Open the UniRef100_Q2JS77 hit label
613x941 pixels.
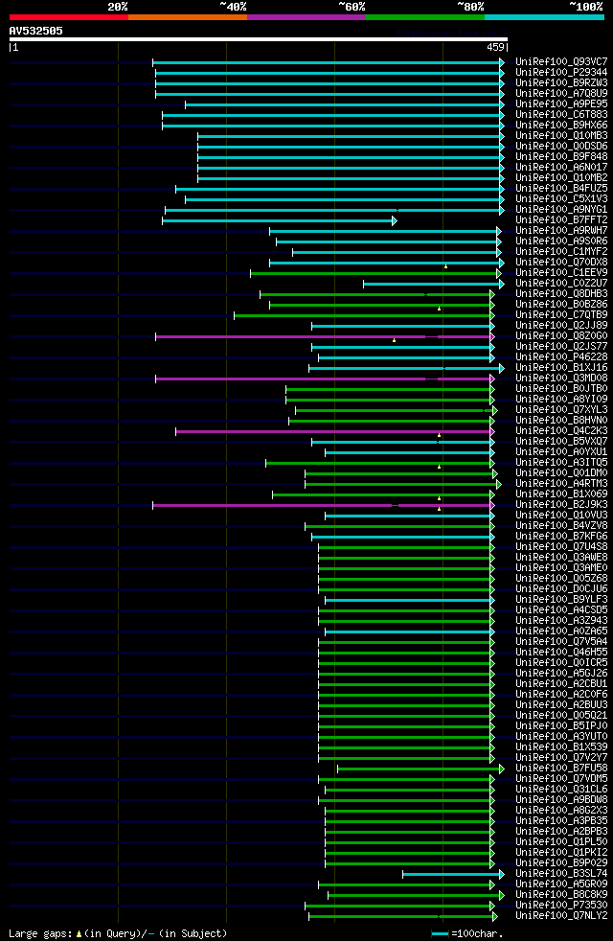(561, 347)
